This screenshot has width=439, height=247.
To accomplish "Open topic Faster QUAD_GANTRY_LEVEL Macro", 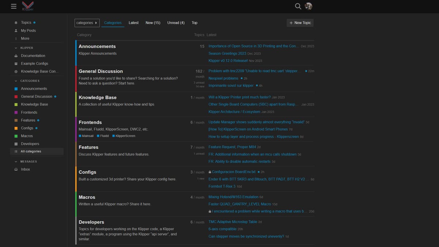I will (240, 204).
